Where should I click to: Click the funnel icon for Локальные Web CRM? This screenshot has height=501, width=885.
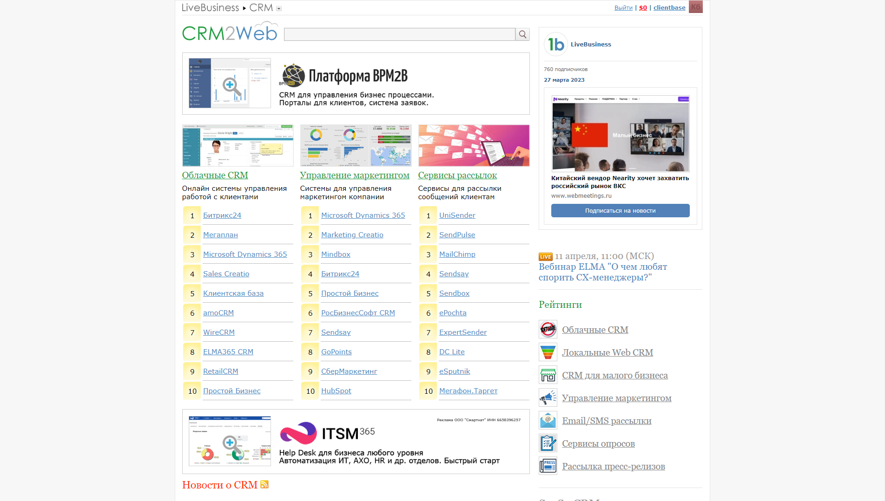pyautogui.click(x=548, y=352)
